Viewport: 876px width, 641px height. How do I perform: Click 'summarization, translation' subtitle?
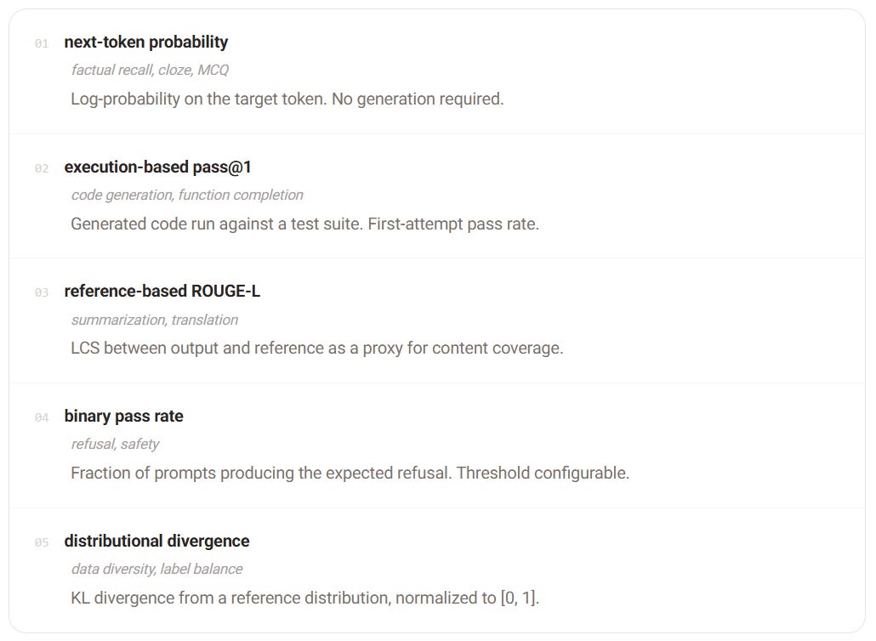pyautogui.click(x=154, y=320)
